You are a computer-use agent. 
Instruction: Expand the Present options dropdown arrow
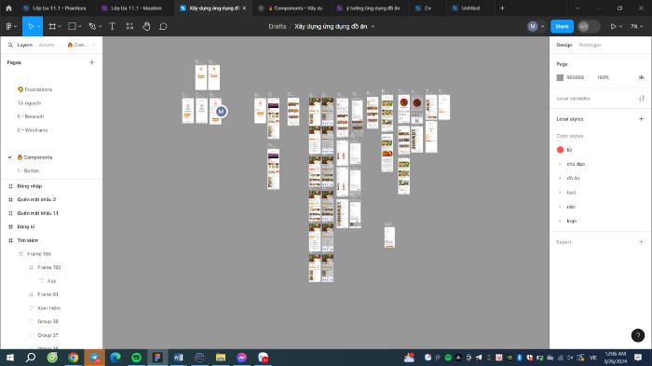tap(621, 26)
